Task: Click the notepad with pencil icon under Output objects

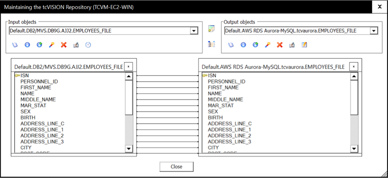Action: 304,45
